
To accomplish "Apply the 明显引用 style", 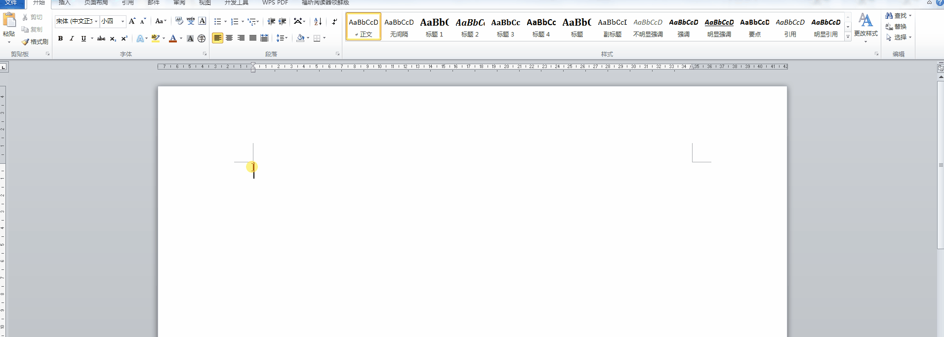I will [826, 27].
